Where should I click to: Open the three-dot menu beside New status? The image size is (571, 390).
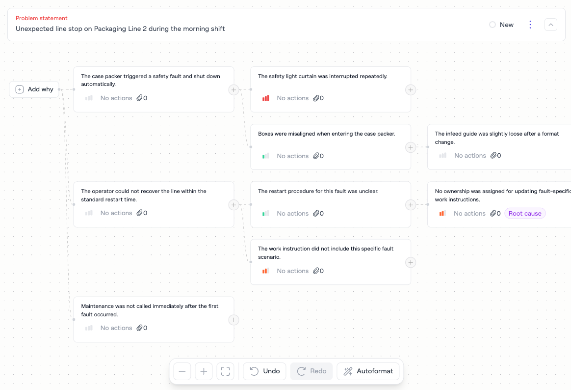pos(530,25)
